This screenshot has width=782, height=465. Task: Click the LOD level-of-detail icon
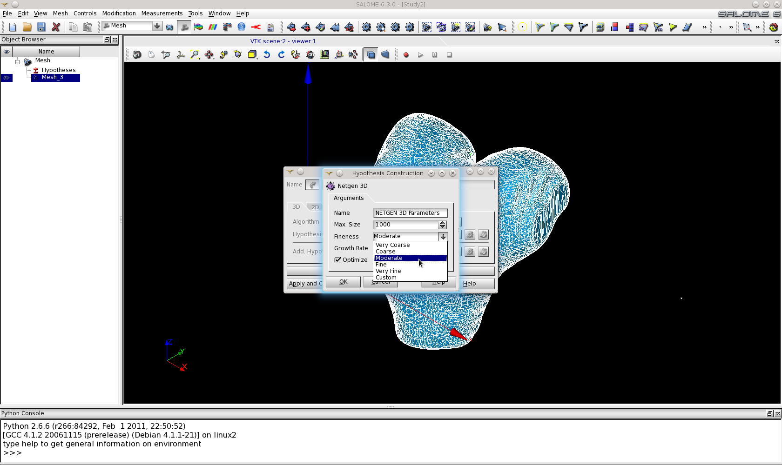(310, 55)
